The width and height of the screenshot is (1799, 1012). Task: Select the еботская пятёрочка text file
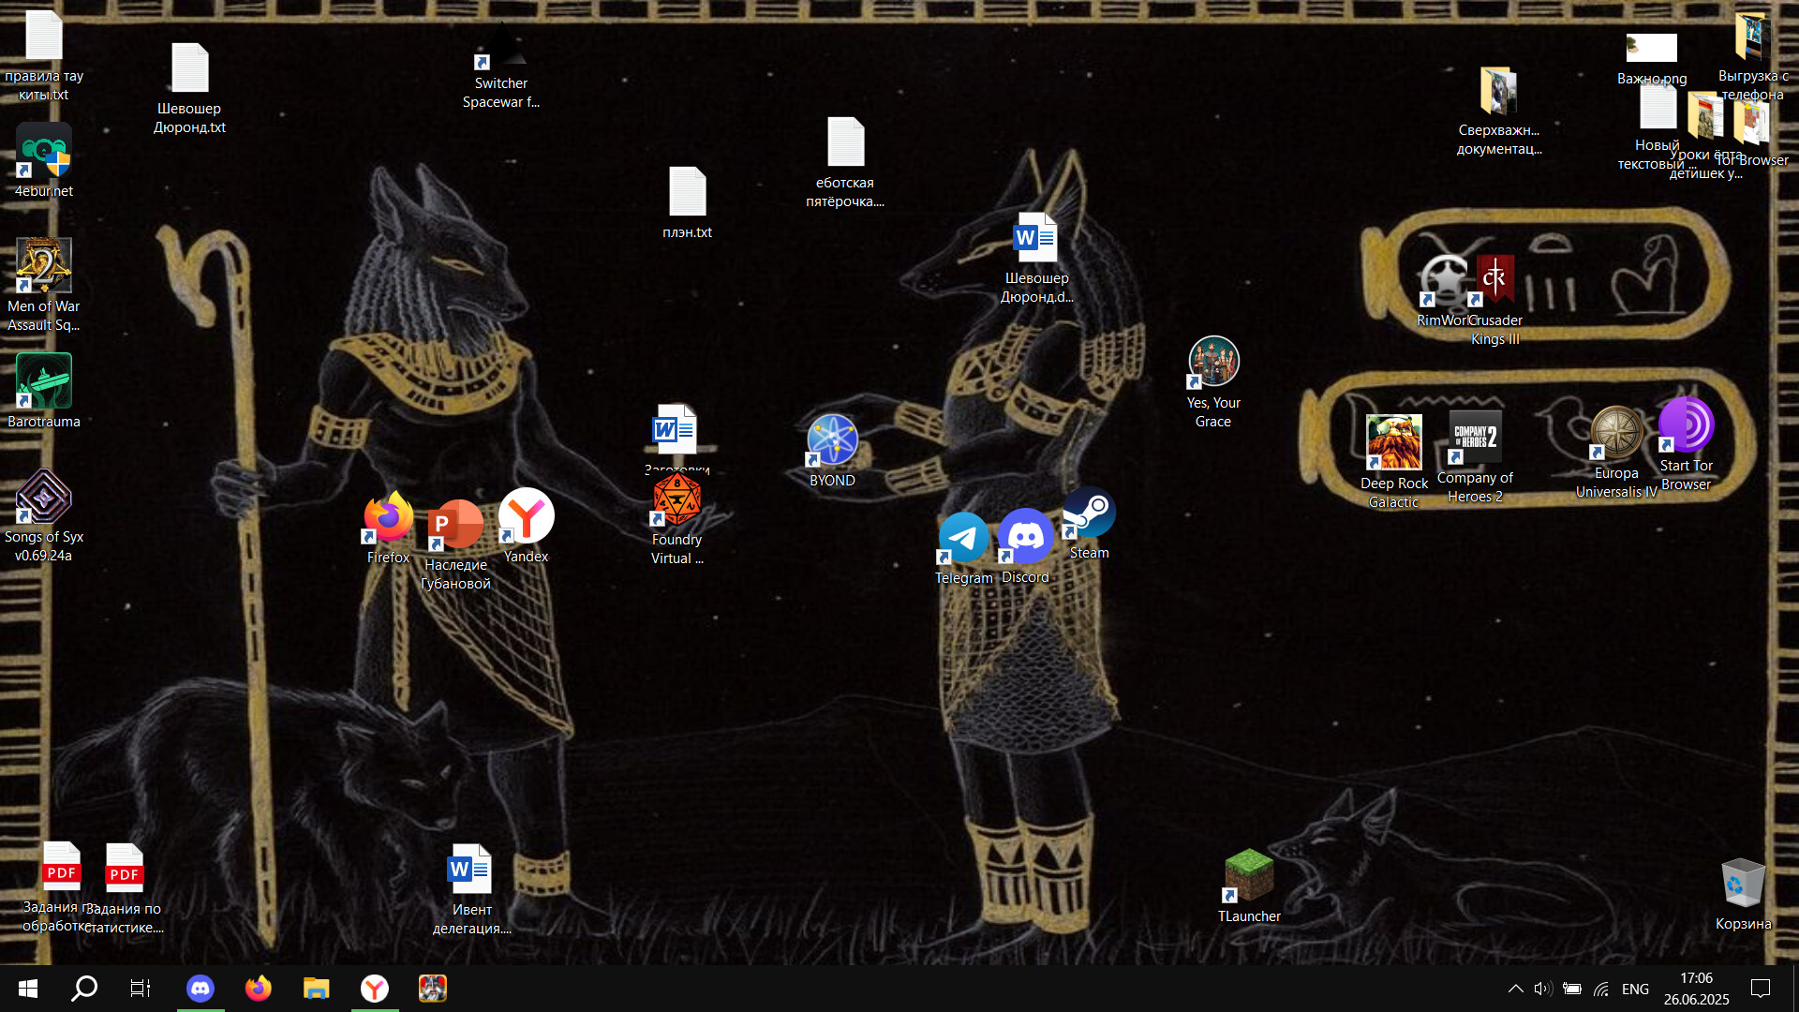(x=845, y=143)
